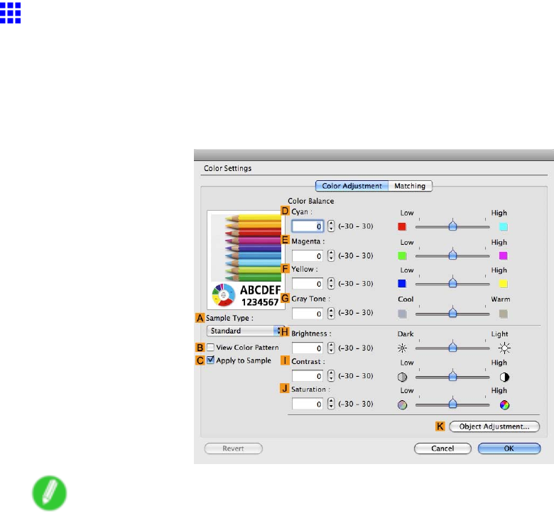
Task: Click the yellow High color swatch
Action: tap(503, 284)
